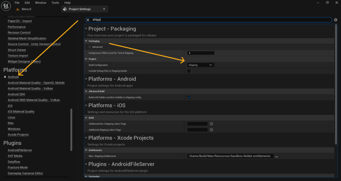
Task: Click the grid icon for Additional Shipping Linker Flags
Action: point(211,130)
